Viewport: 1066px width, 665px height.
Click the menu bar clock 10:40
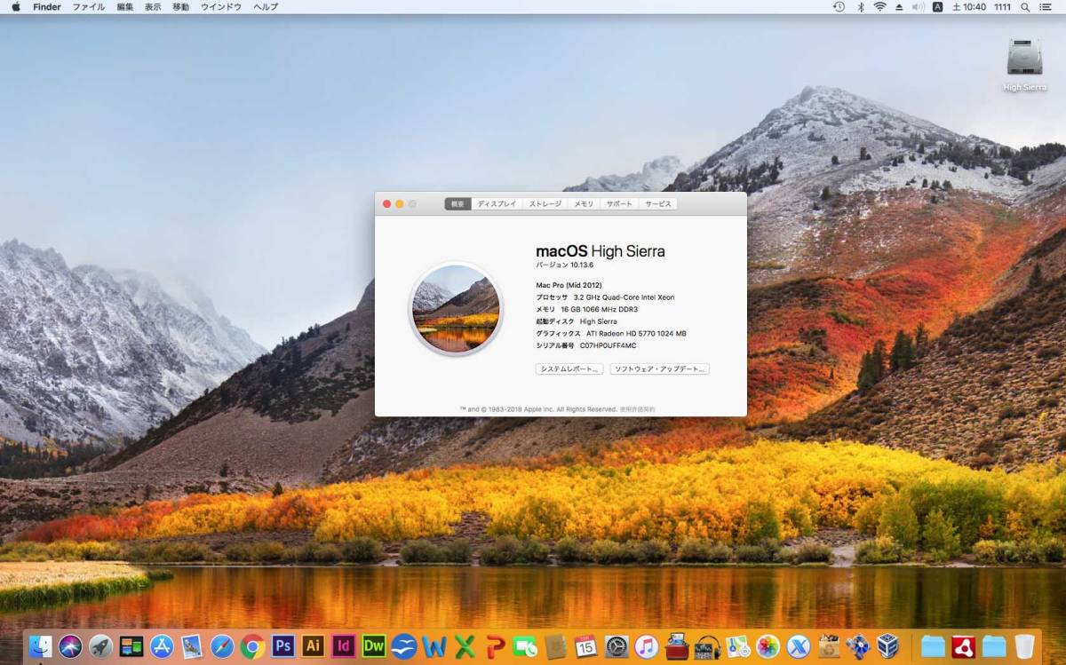click(968, 6)
